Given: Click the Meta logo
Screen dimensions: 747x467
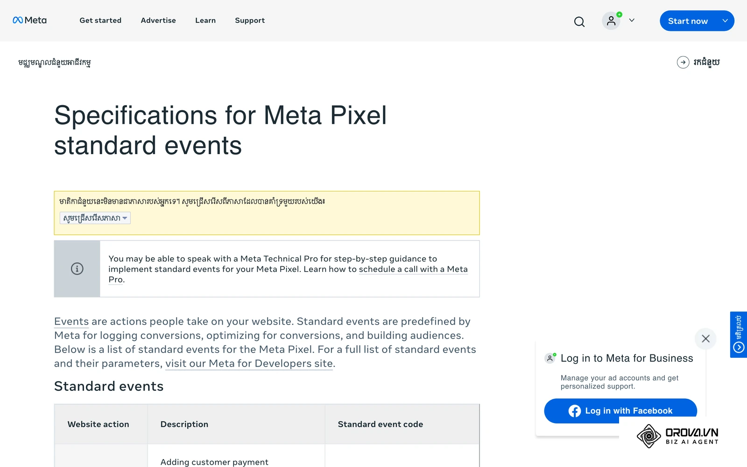Looking at the screenshot, I should tap(29, 20).
